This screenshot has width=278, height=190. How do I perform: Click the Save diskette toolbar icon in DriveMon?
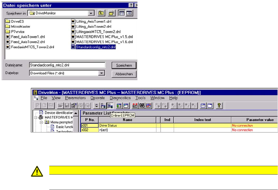click(x=67, y=106)
